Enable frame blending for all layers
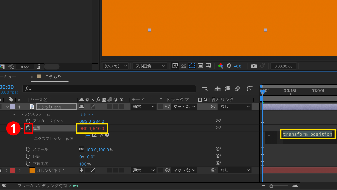 (x=227, y=89)
